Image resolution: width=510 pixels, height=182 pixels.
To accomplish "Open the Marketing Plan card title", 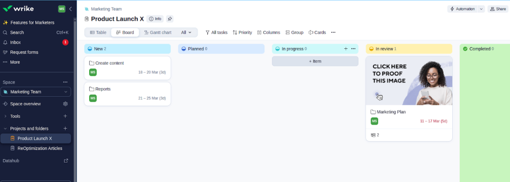I will click(x=391, y=112).
